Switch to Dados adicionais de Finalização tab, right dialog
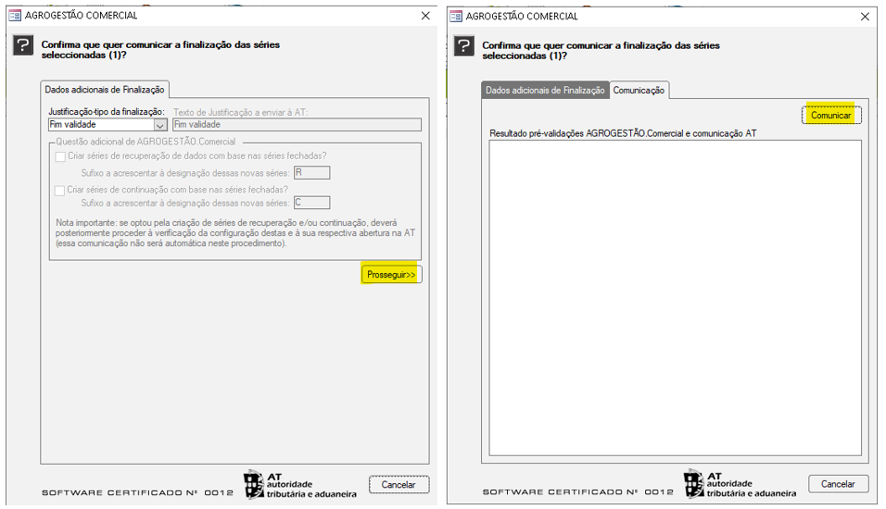 [x=545, y=91]
